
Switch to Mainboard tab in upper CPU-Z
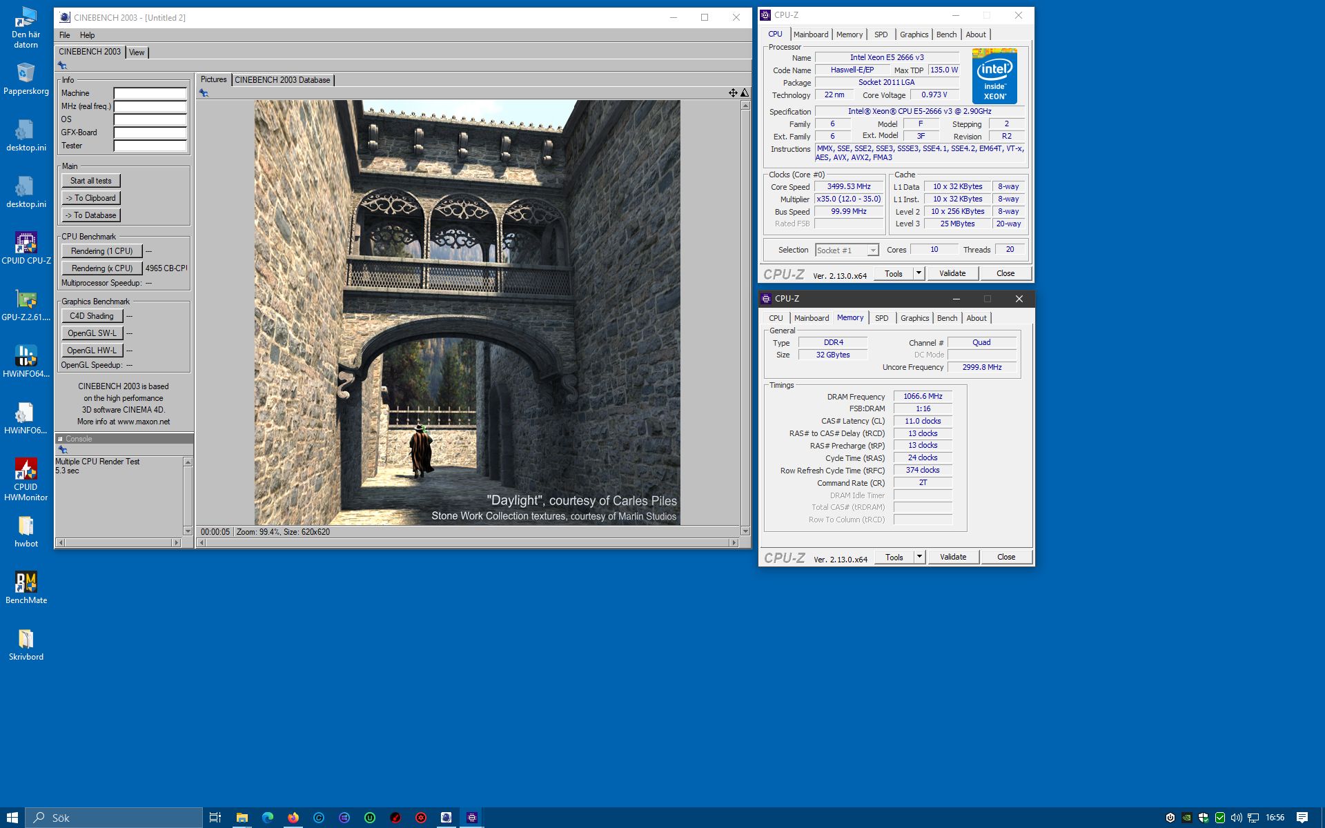(810, 34)
